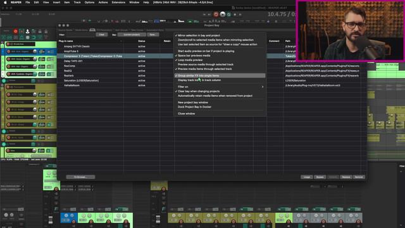Click the Save... bay button
This screenshot has width=405, height=228.
[153, 35]
